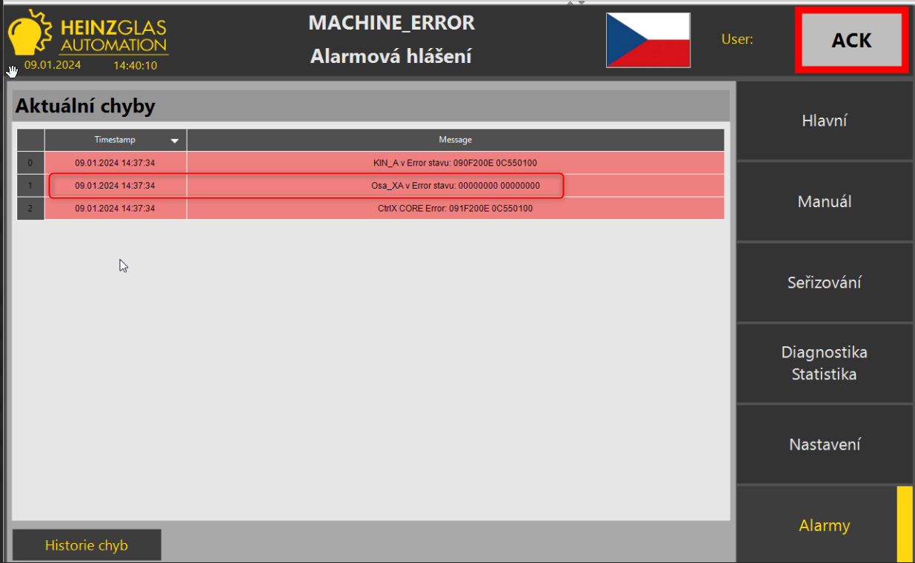This screenshot has width=915, height=563.
Task: Click the yellow indicator bar beside Alarmy
Action: pos(904,524)
